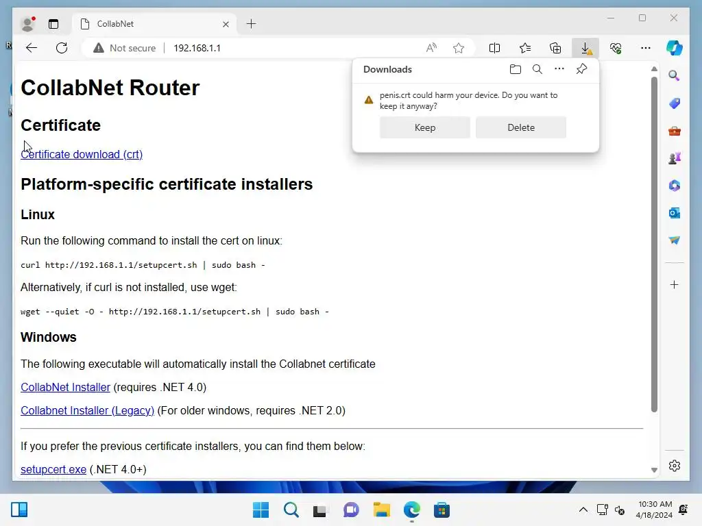Image resolution: width=702 pixels, height=526 pixels.
Task: Open Certificate download (crt) link
Action: coord(82,154)
